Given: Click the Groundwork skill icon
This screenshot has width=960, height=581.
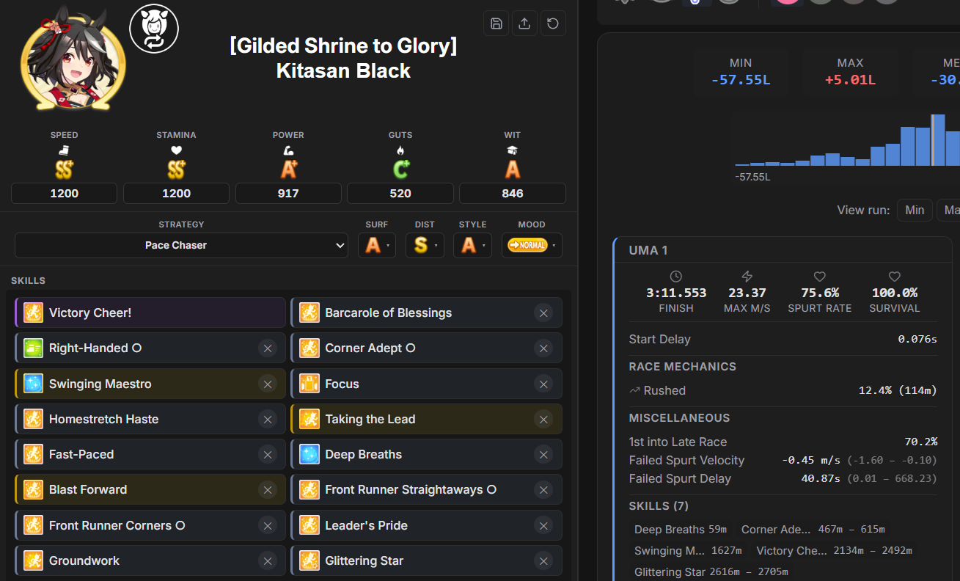Looking at the screenshot, I should (33, 560).
